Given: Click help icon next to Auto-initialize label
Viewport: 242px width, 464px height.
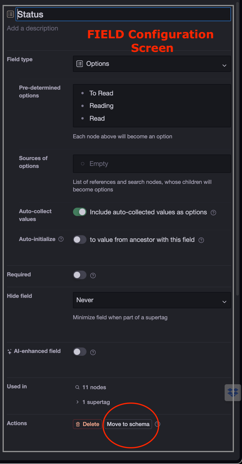Looking at the screenshot, I should 61,239.
